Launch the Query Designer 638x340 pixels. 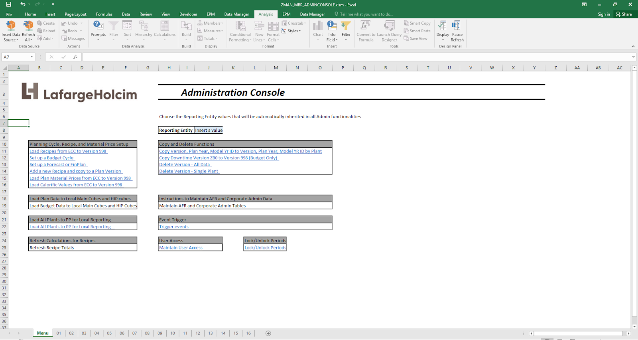click(389, 26)
